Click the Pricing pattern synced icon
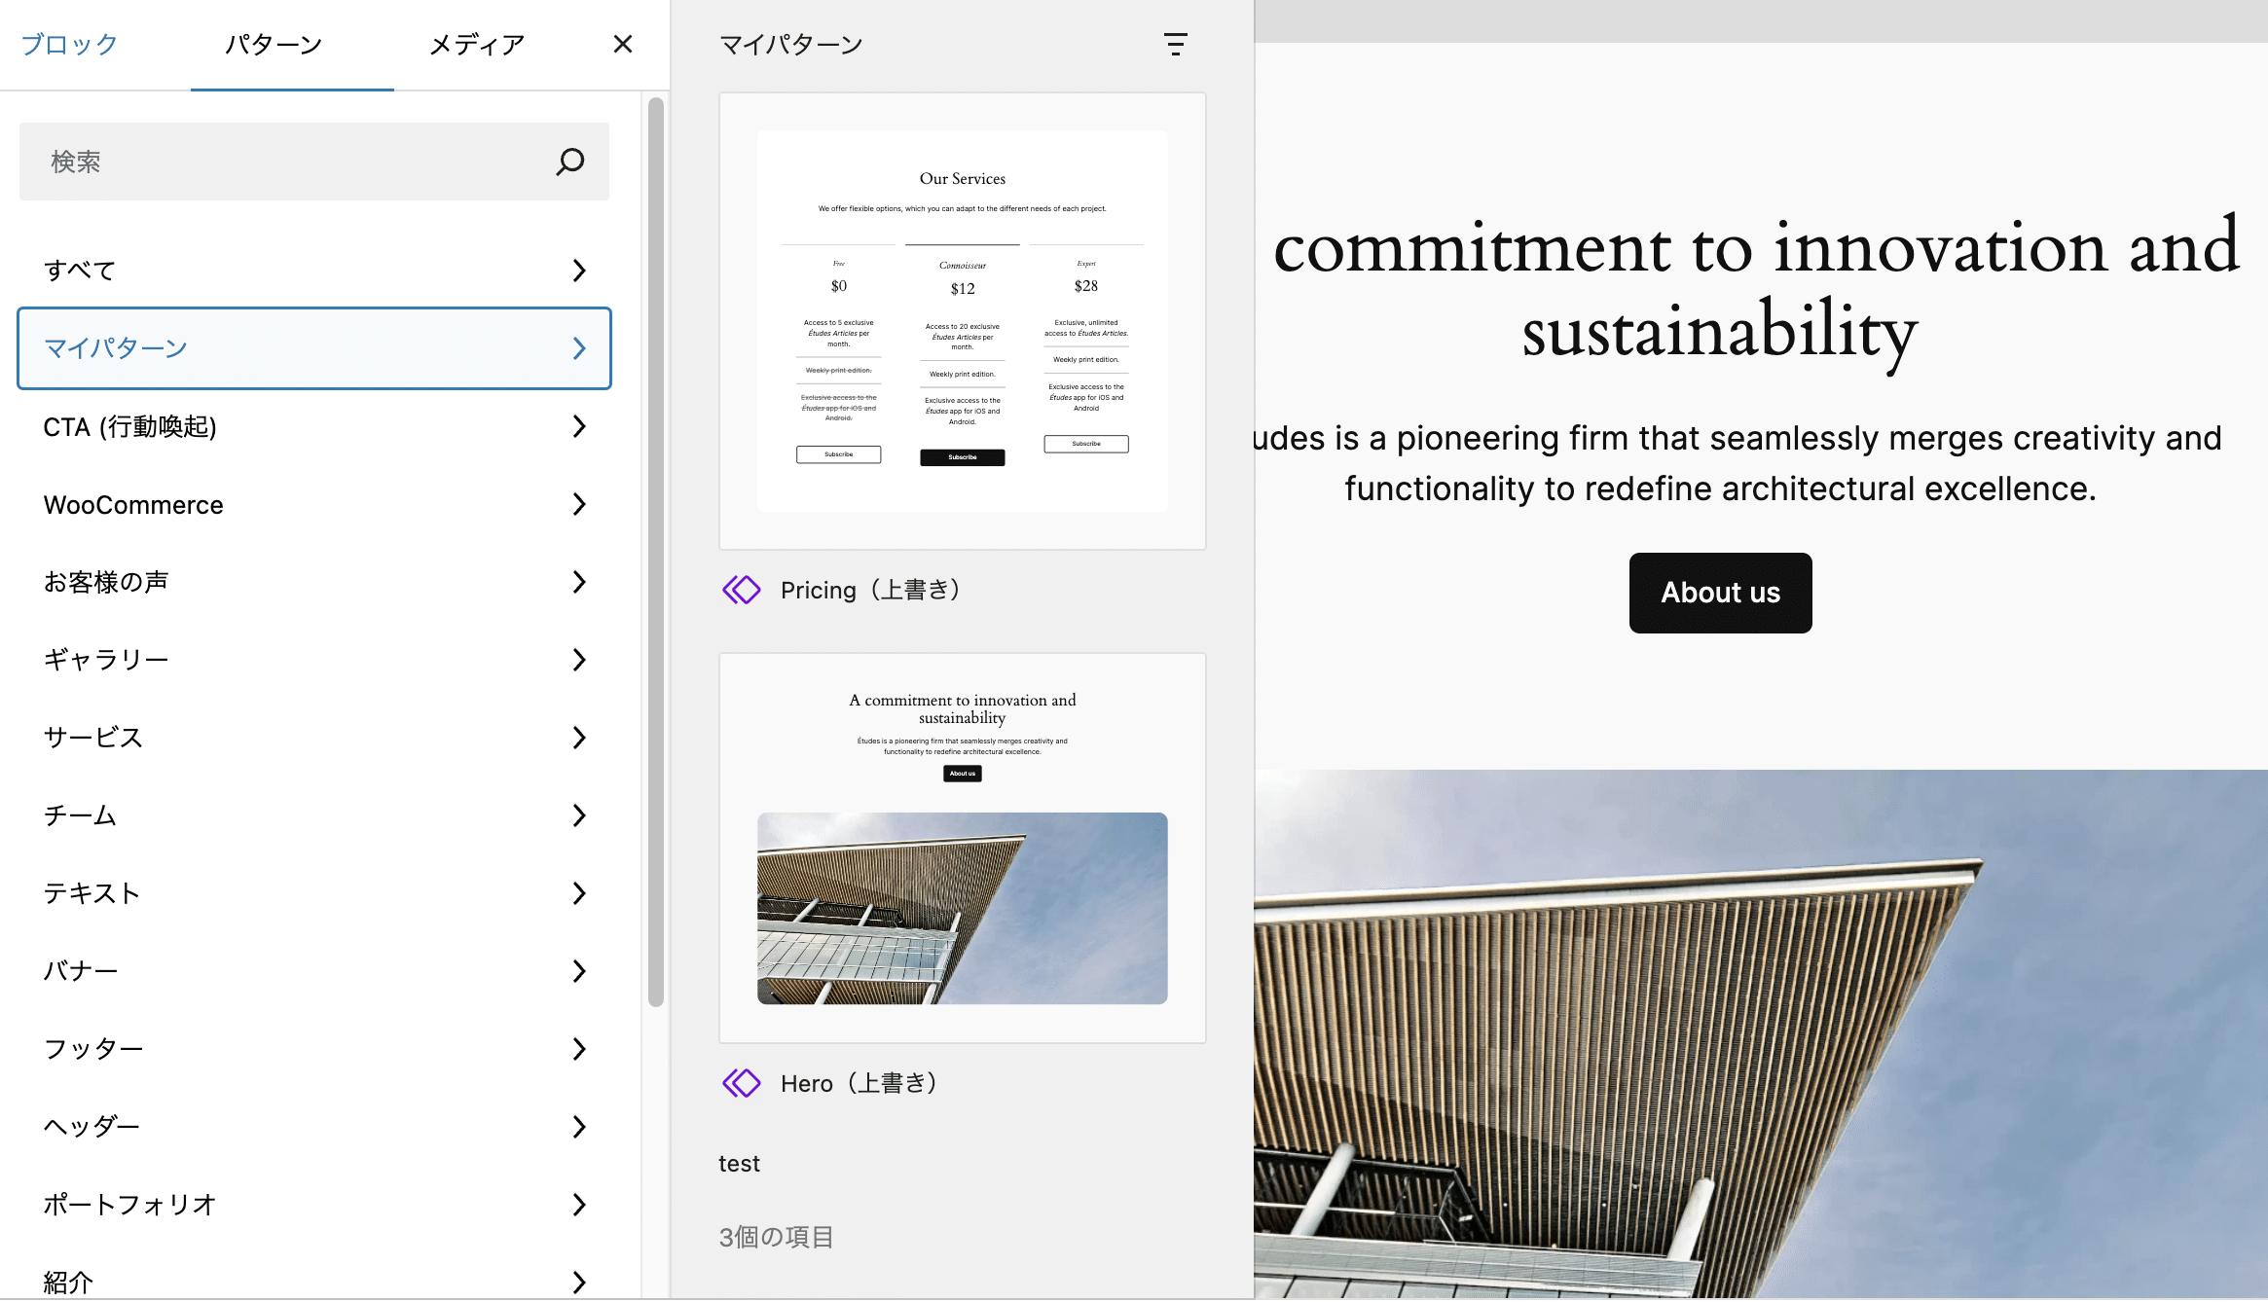2268x1302 pixels. 740,589
